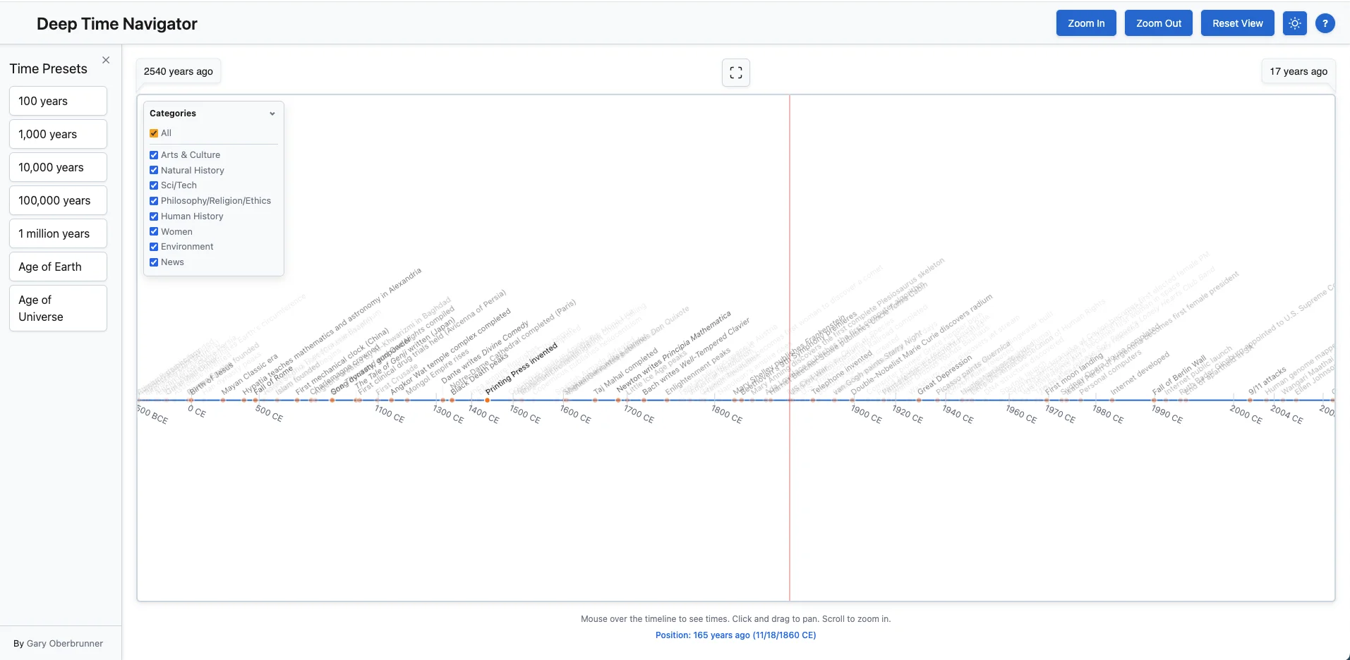
Task: Close the Time Presets sidebar
Action: tap(106, 60)
